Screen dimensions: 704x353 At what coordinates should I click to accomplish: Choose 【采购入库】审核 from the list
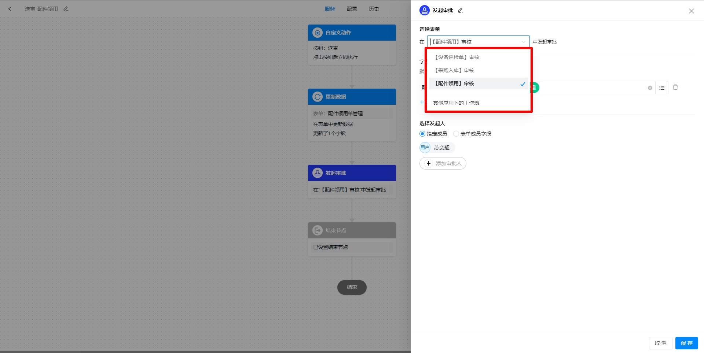coord(454,71)
